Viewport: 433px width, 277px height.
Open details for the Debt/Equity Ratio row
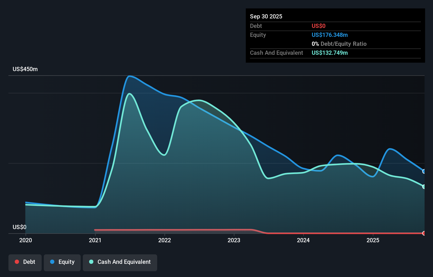tap(339, 44)
